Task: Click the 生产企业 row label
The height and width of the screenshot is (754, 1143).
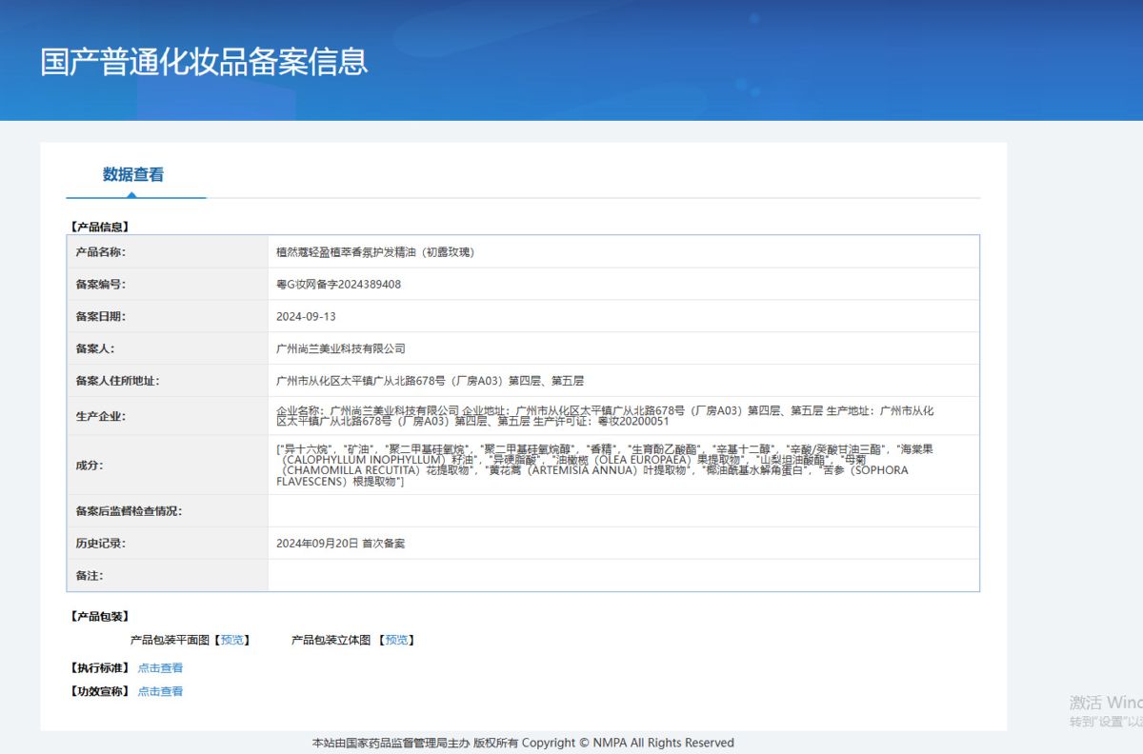Action: (101, 416)
